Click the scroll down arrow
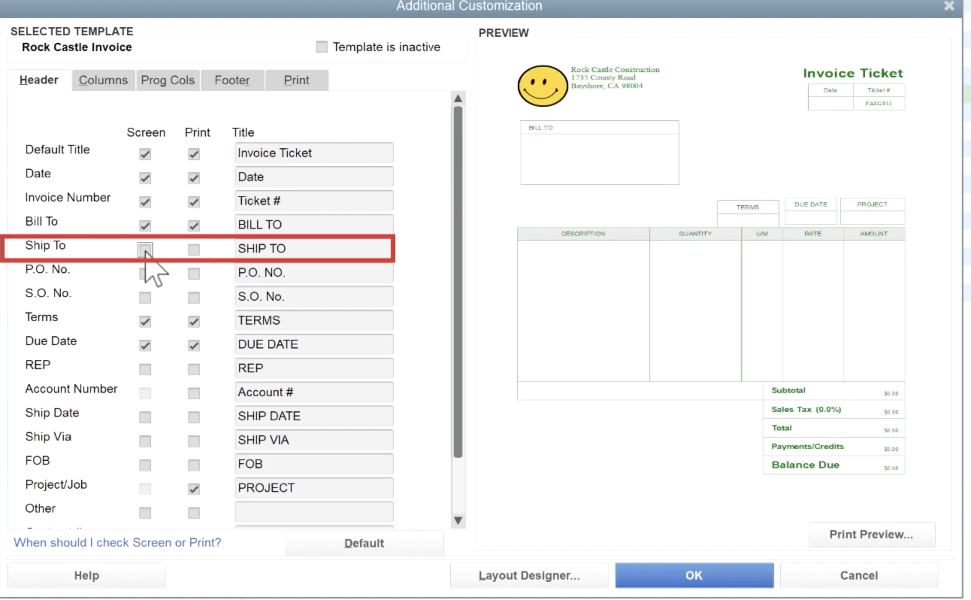971x600 pixels. [x=458, y=520]
